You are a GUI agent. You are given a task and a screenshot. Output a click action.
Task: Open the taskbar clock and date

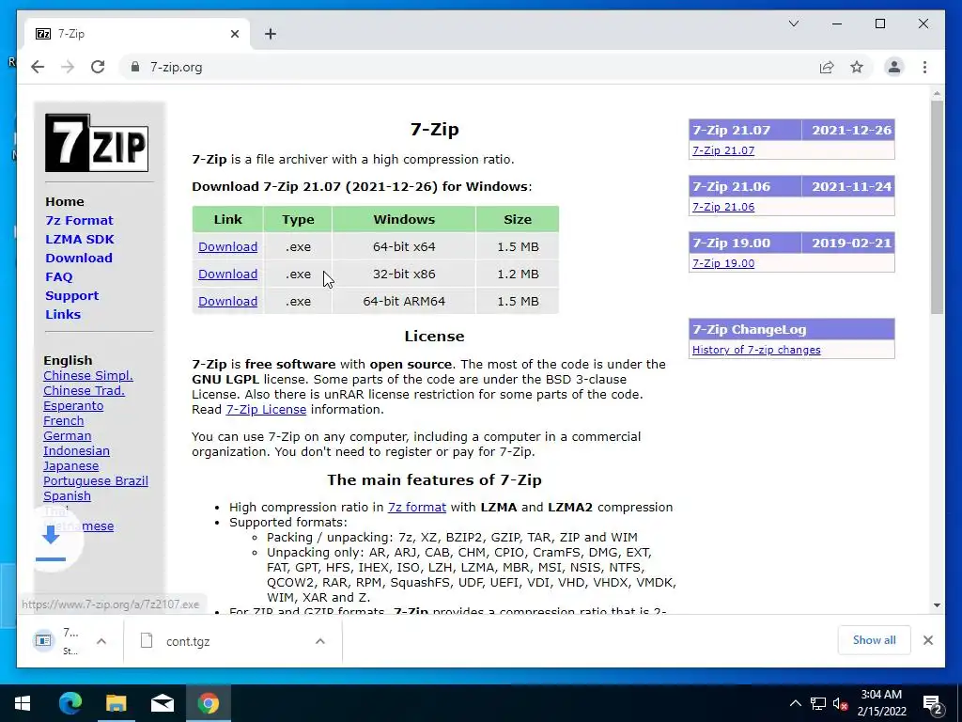click(881, 703)
